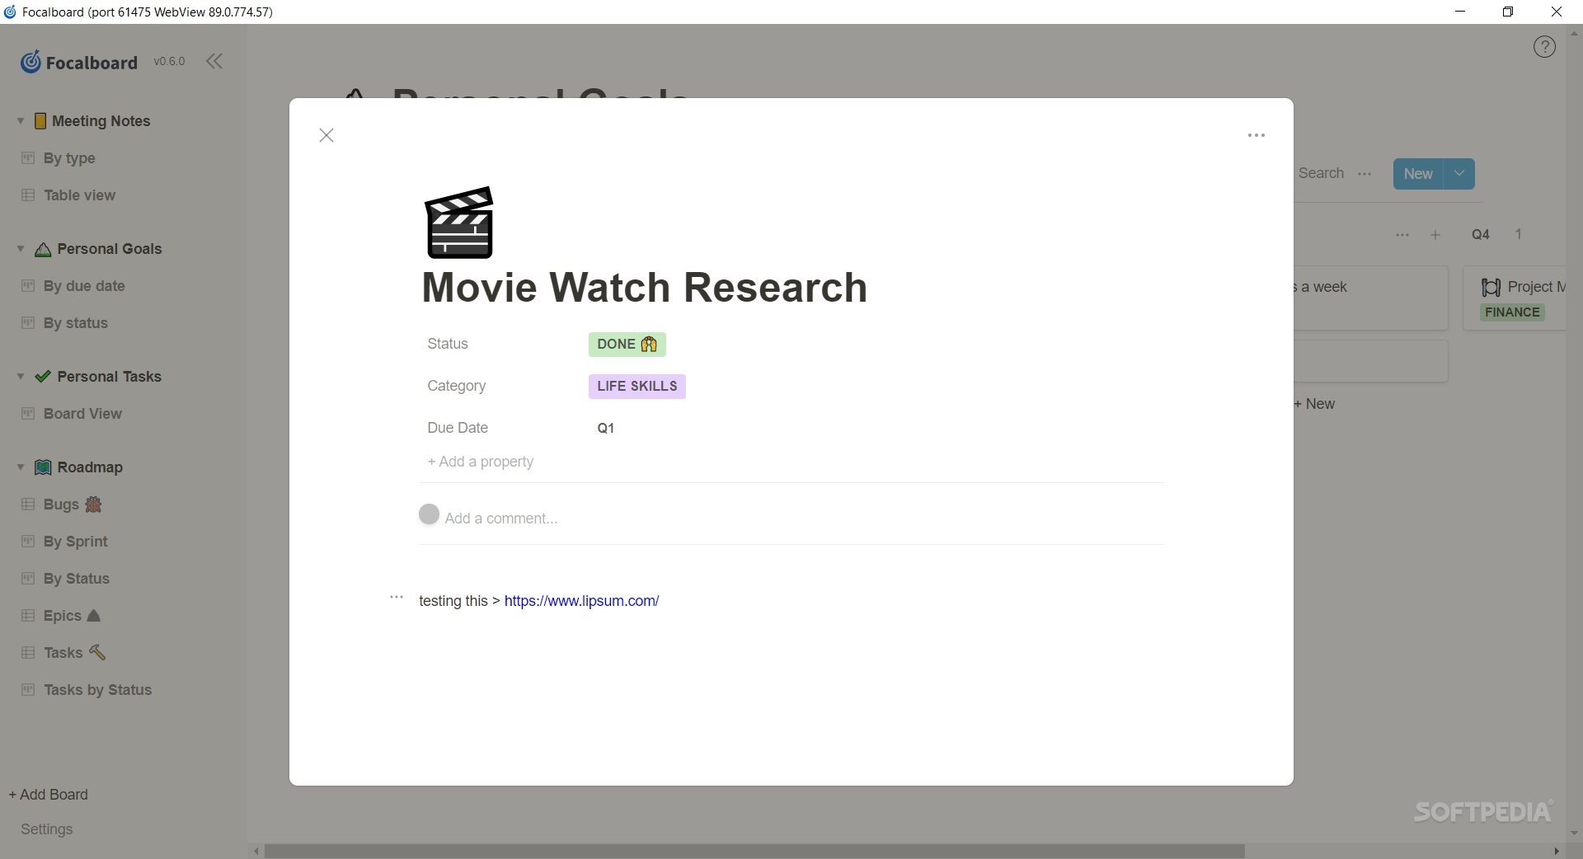Click the Personal Tasks checkmark icon
This screenshot has height=859, width=1583.
point(43,377)
